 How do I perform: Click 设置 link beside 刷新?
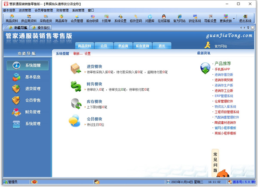88,53
